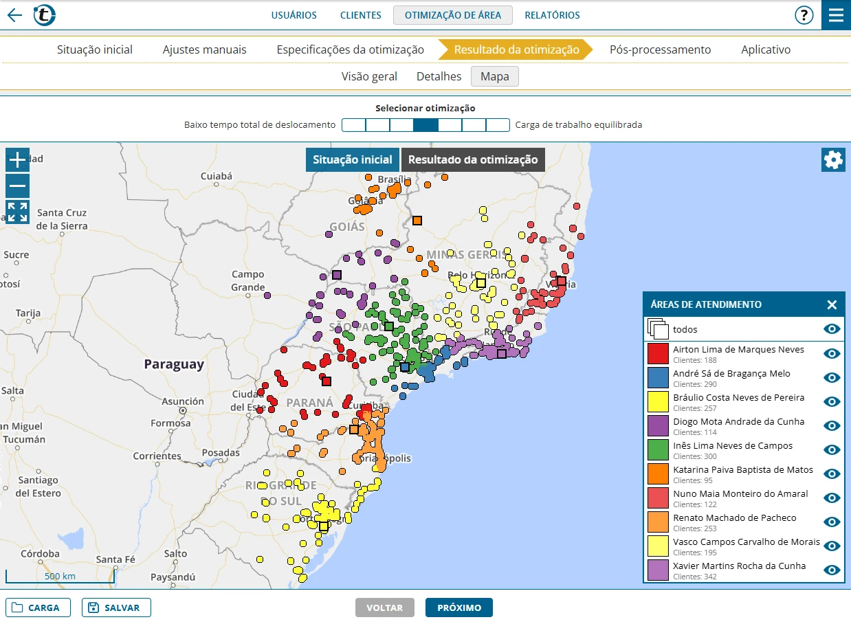Switch to the Detalhes tab
The image size is (851, 624).
439,76
